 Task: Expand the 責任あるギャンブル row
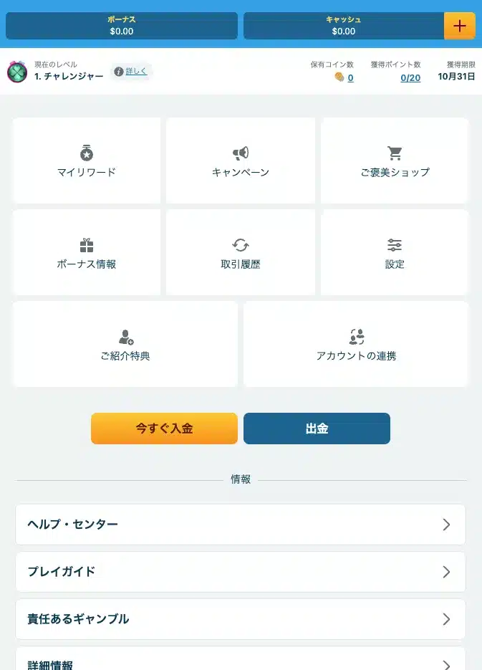tap(241, 619)
